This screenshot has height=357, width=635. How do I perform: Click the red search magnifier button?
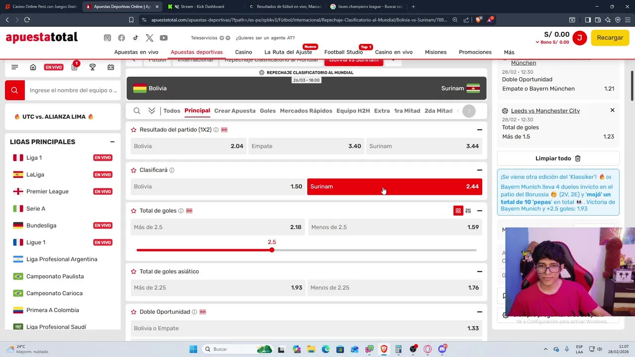14,90
